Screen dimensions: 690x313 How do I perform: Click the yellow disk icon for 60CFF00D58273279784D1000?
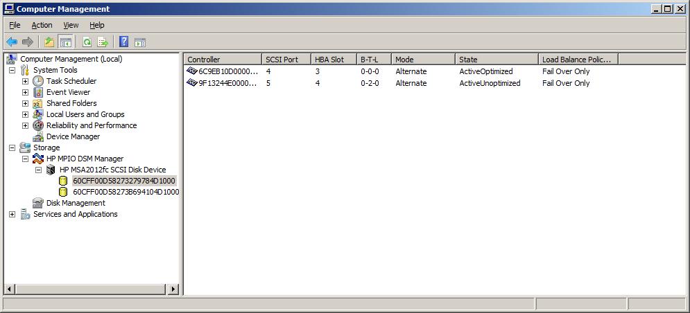coord(63,181)
